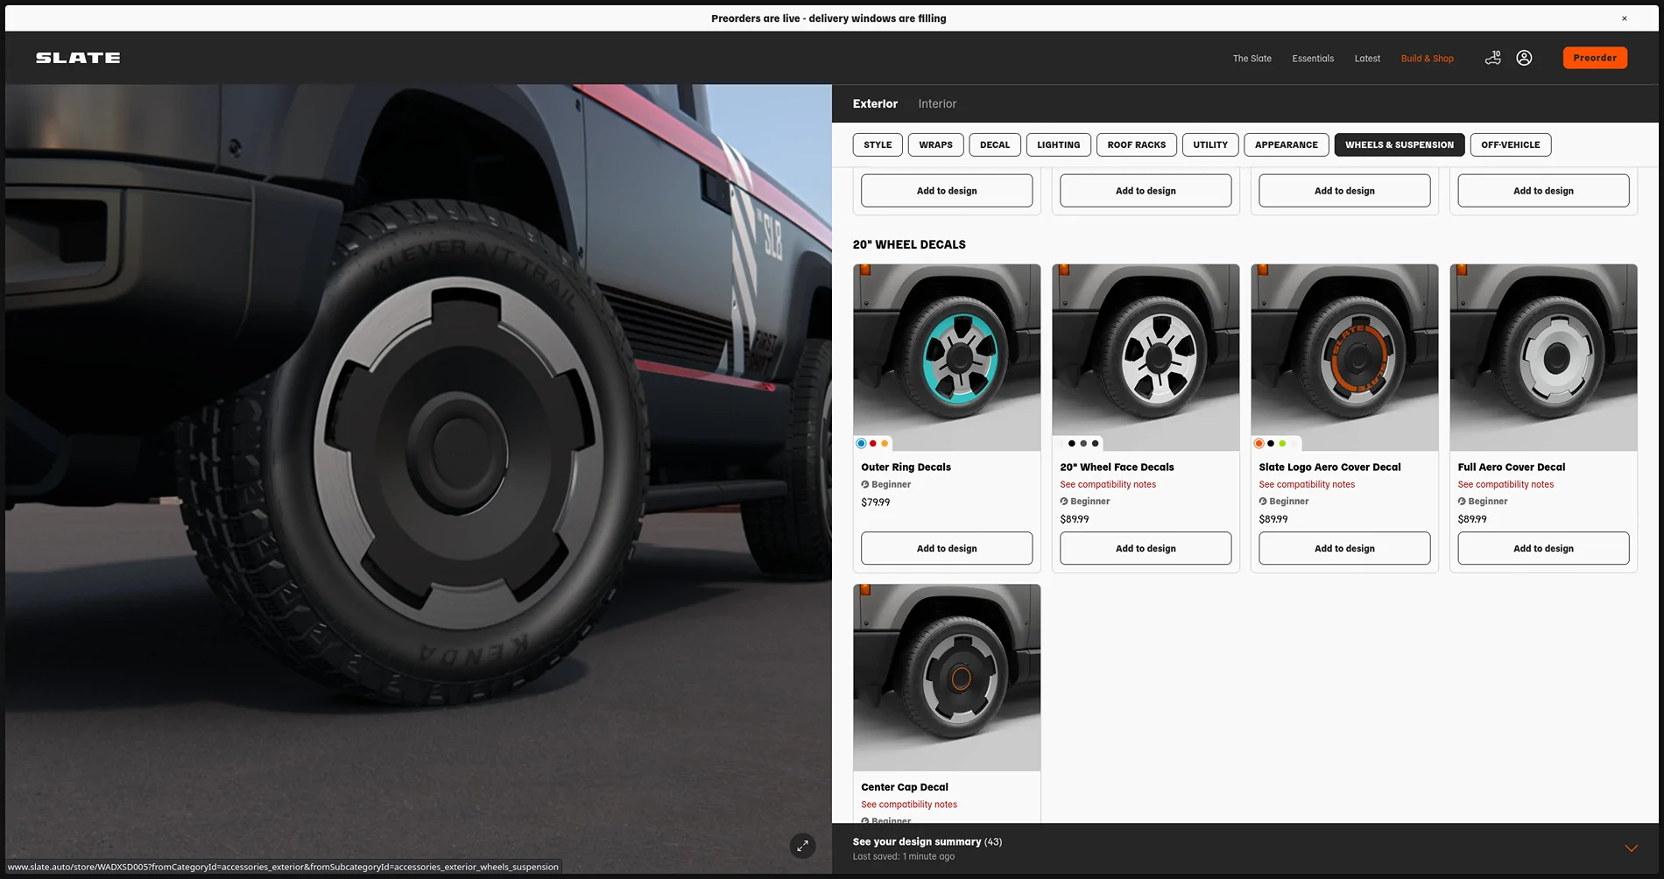Screen dimensions: 1664x879
Task: Go to the SLATE home logo
Action: (78, 58)
